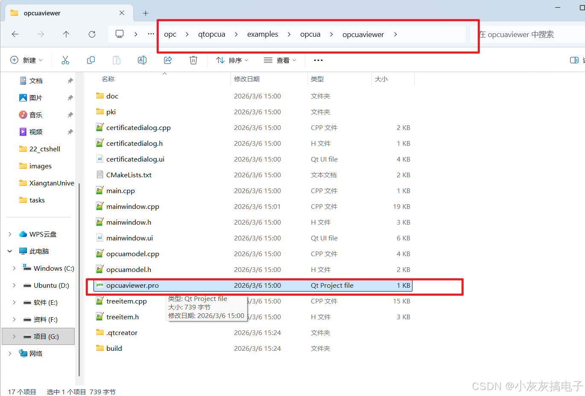Expand Windows (C:) drive node

(x=14, y=268)
